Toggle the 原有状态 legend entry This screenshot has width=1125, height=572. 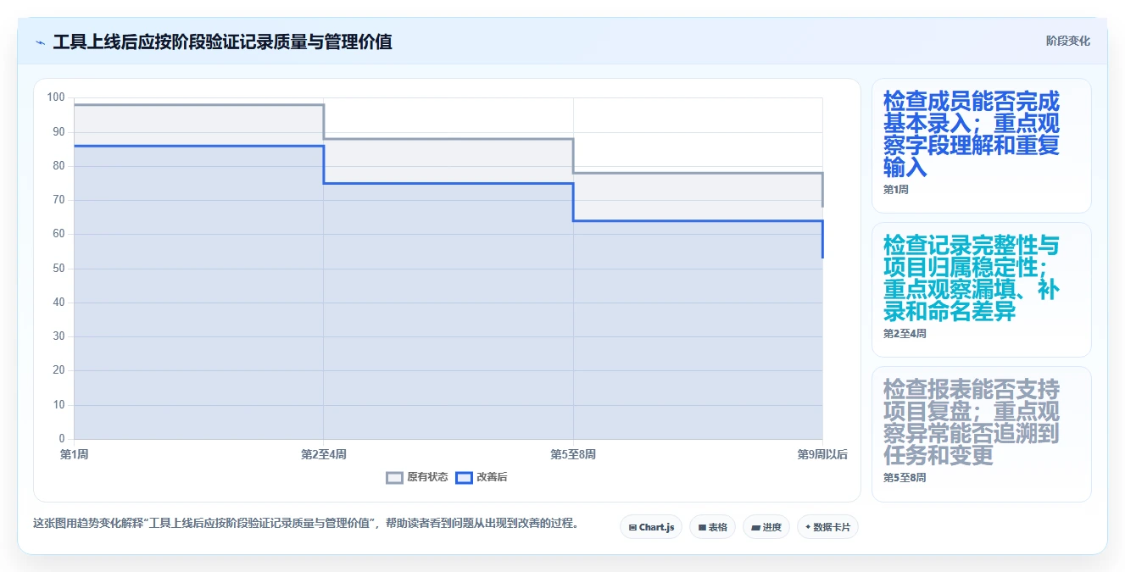[417, 477]
